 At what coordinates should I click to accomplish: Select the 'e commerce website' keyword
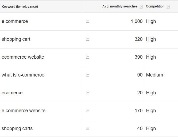click(24, 111)
